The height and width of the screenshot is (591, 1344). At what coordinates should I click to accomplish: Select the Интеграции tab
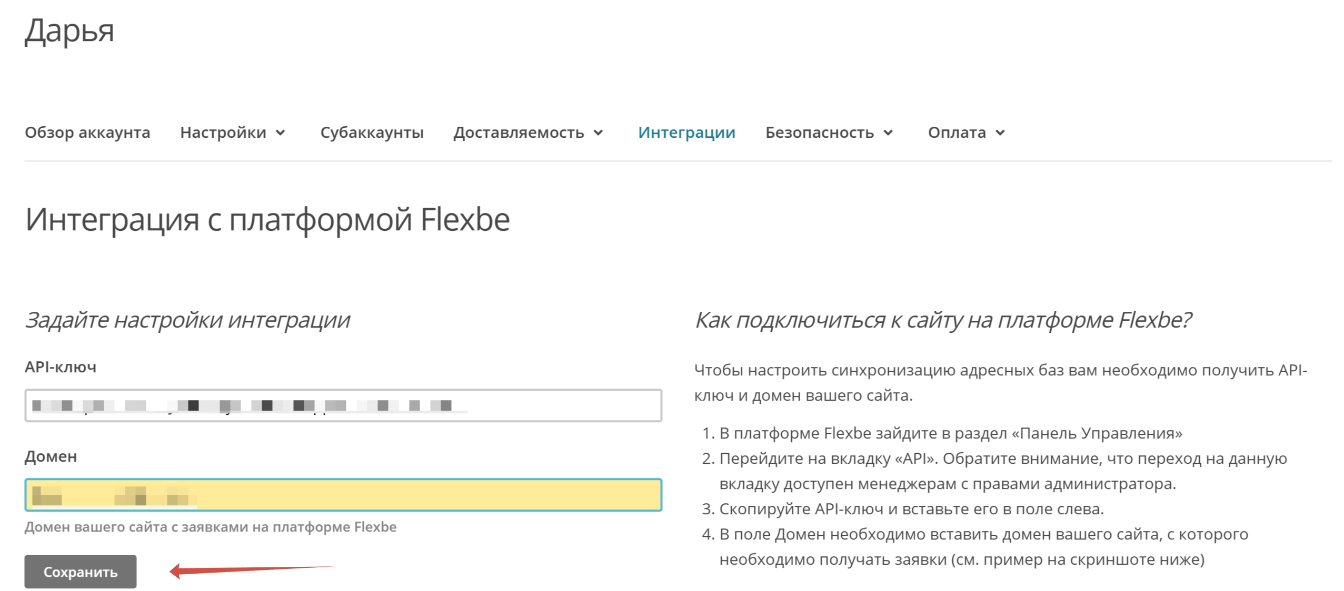click(686, 133)
